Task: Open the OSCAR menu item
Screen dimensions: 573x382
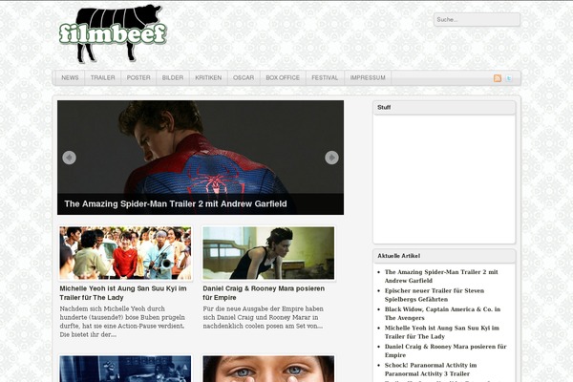Action: coord(244,78)
